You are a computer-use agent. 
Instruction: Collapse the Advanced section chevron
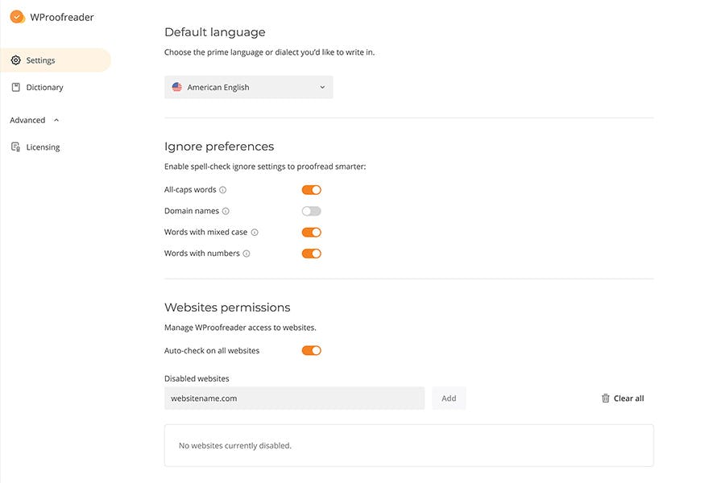[x=56, y=120]
